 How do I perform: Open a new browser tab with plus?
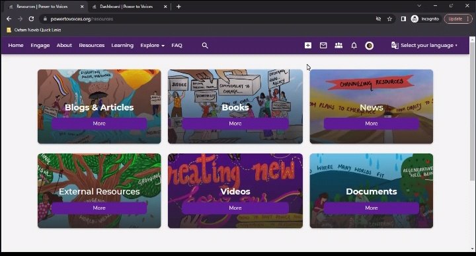click(178, 7)
